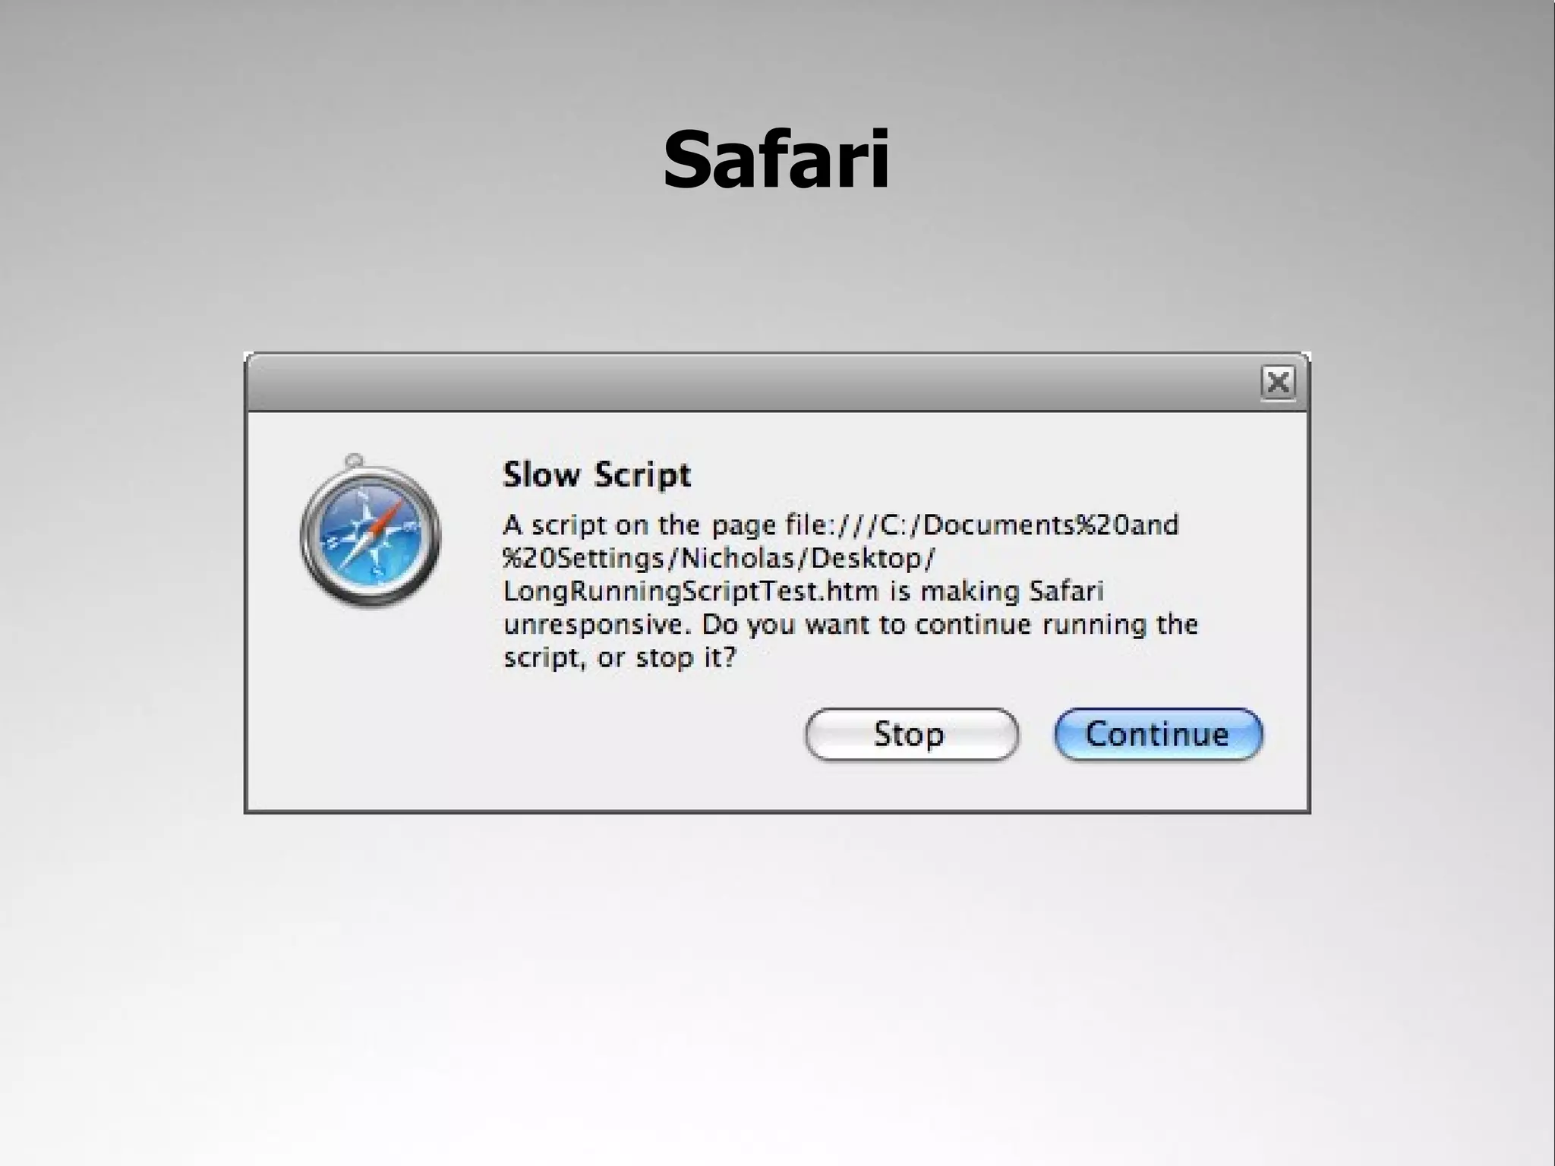Image resolution: width=1555 pixels, height=1166 pixels.
Task: Select the "Slow Script" bold heading
Action: 597,474
